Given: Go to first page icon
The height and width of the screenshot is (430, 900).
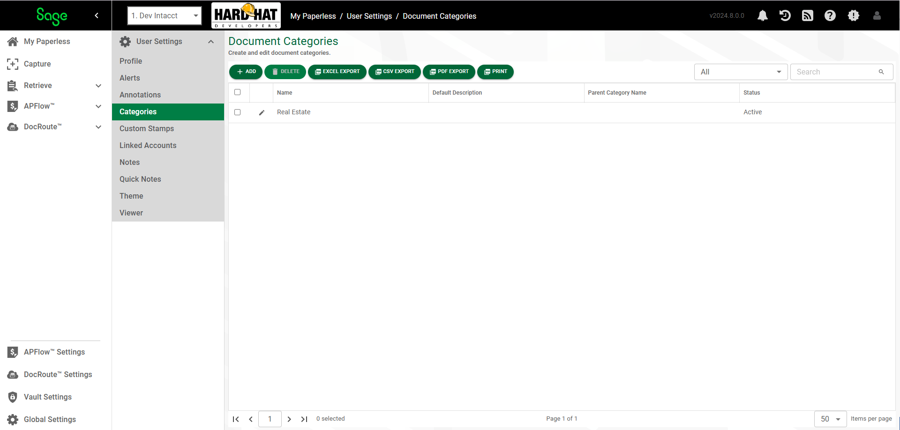Looking at the screenshot, I should (236, 419).
